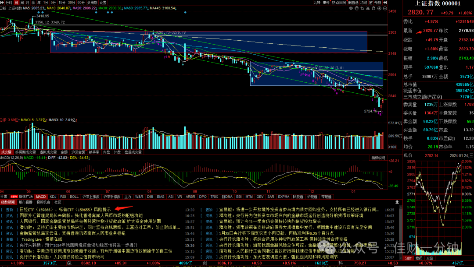The width and height of the screenshot is (474, 267).
Task: Open news 日经ETF（159866）风险提示
Action: [x=65, y=209]
